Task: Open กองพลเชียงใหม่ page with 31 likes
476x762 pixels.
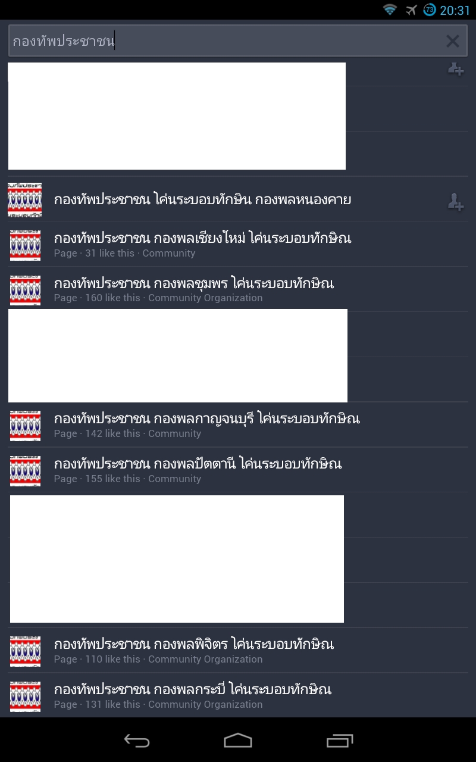Action: click(238, 244)
